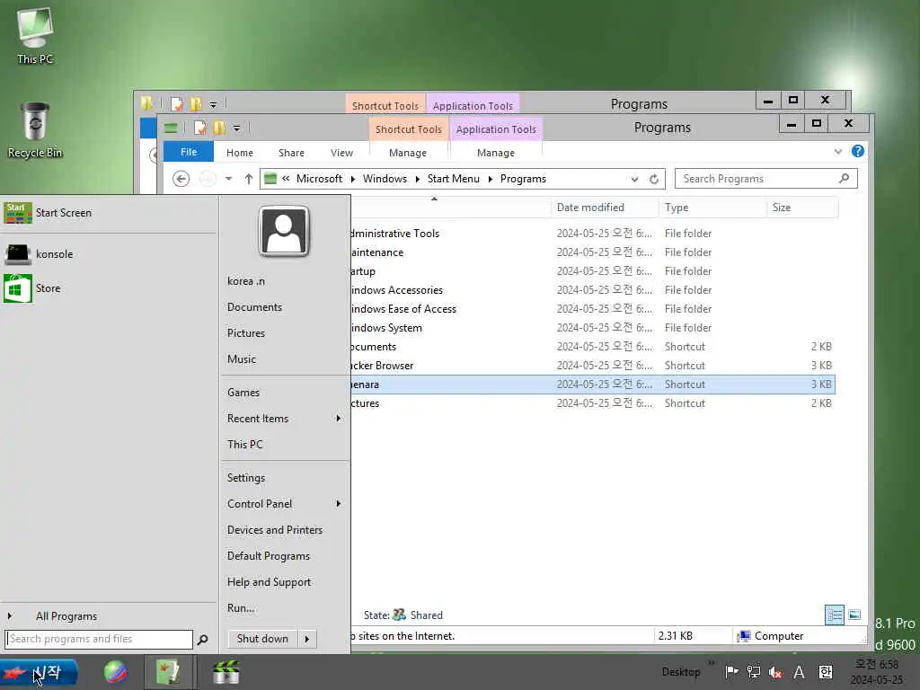Screen dimensions: 920x690
Task: Open Manage tab under Shortcut Tools
Action: tap(408, 153)
